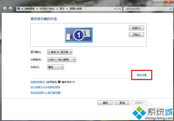Image resolution: width=174 pixels, height=121 pixels.
Task: Click the 检测(C) detect button
Action: coord(136,28)
